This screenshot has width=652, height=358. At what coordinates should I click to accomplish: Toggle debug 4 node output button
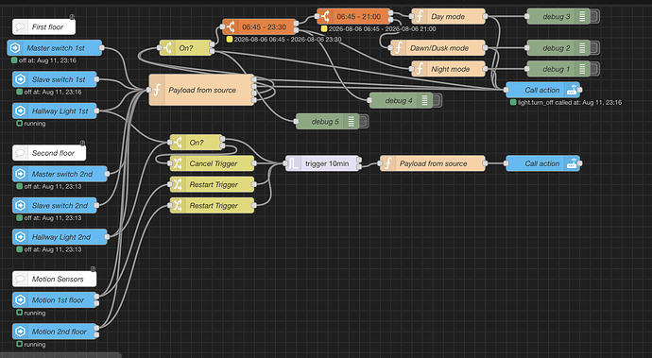tap(437, 101)
